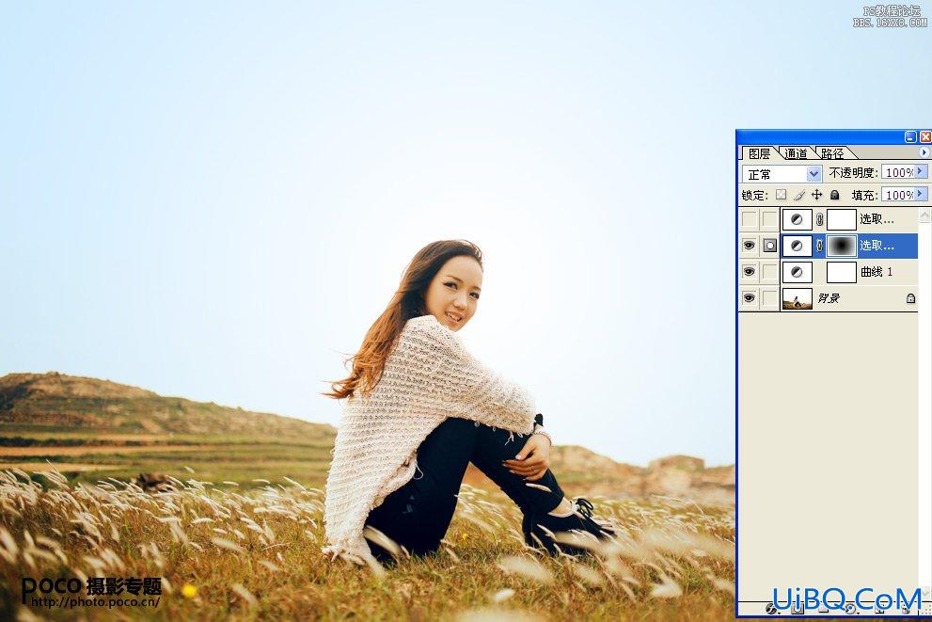
Task: Switch to the 路径 tab
Action: 832,153
